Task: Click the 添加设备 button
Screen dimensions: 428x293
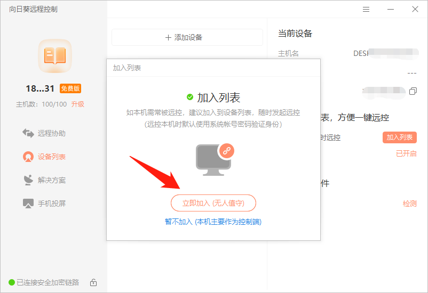Action: point(187,37)
